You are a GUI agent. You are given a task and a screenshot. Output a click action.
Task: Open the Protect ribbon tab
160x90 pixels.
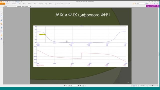[x=29, y=4]
